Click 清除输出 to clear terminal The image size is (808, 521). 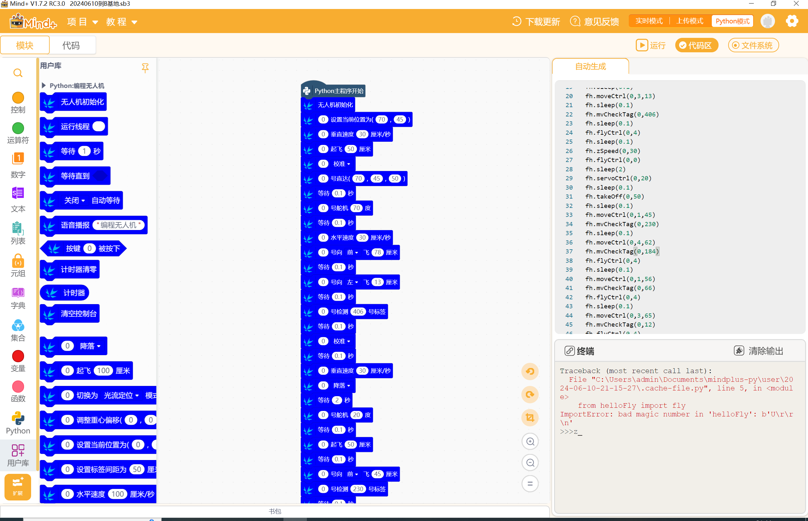pos(759,351)
